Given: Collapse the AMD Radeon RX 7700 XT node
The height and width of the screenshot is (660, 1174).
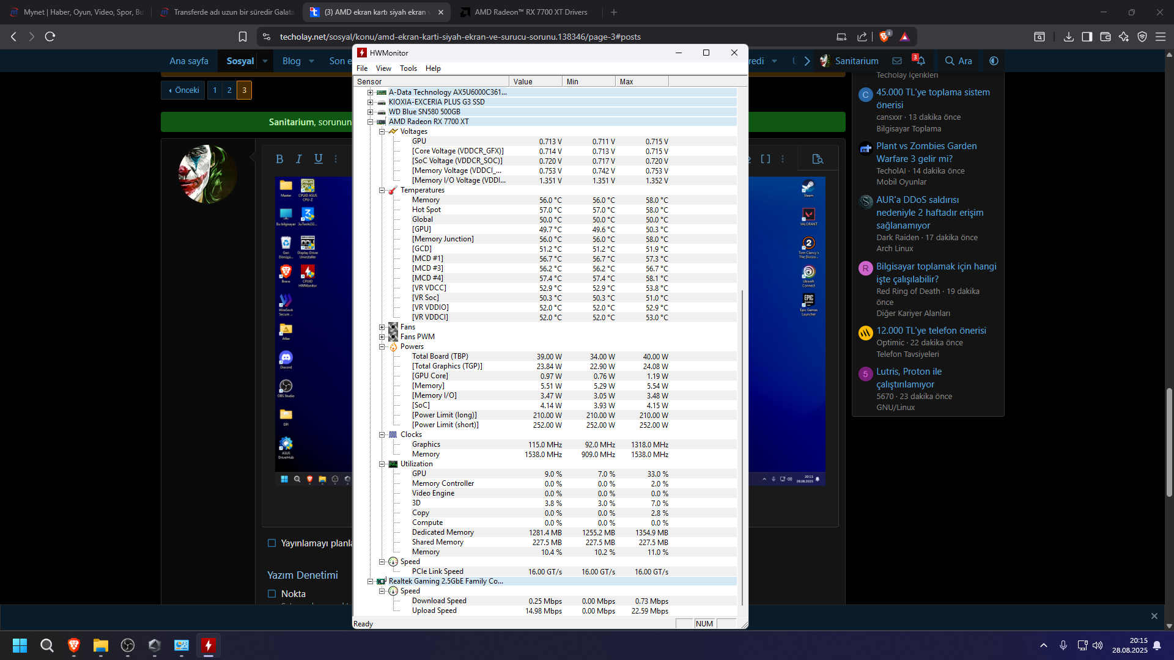Looking at the screenshot, I should [370, 122].
